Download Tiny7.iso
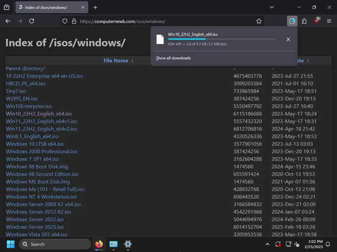The width and height of the screenshot is (337, 252). (16, 91)
